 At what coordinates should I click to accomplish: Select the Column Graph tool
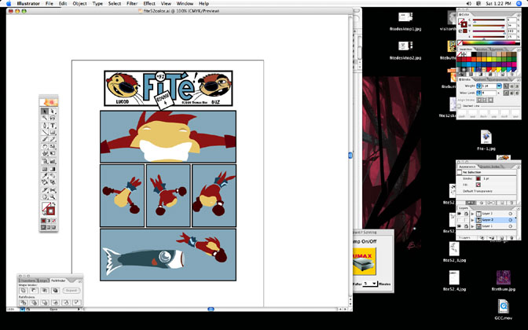53,161
